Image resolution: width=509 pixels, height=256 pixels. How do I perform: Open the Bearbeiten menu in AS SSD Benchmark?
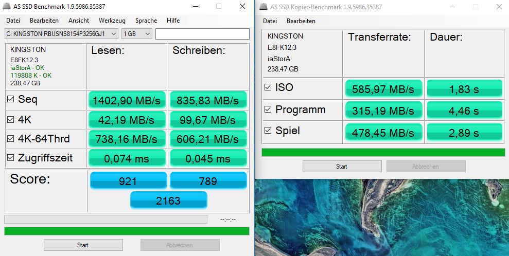click(x=44, y=21)
